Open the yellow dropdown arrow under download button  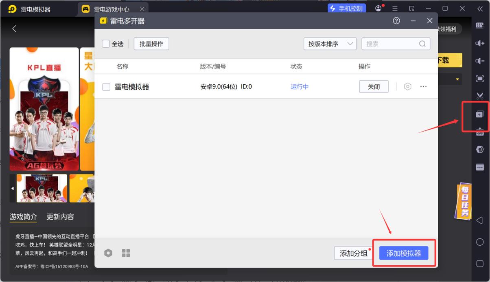[457, 79]
